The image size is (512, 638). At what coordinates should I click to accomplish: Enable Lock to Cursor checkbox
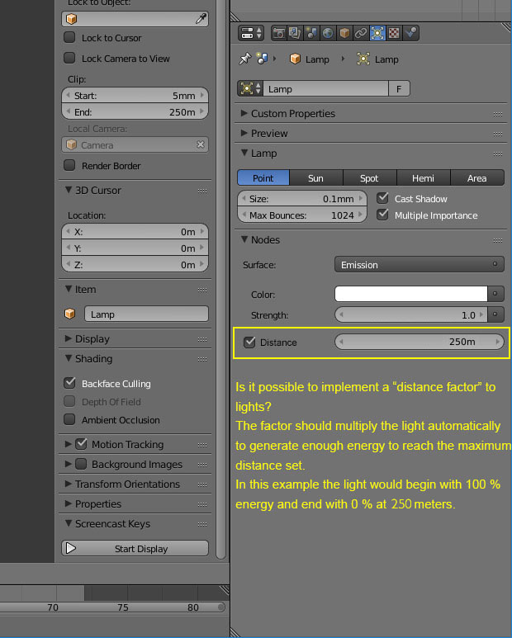tap(69, 37)
